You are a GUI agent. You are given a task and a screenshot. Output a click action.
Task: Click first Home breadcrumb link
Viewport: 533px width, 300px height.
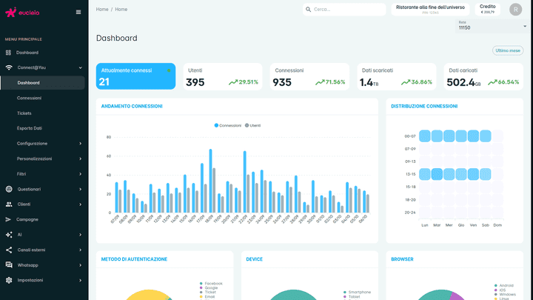102,9
